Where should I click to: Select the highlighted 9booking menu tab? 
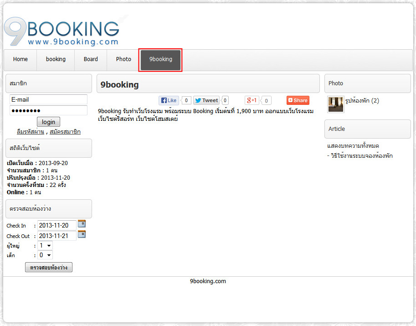pos(160,60)
